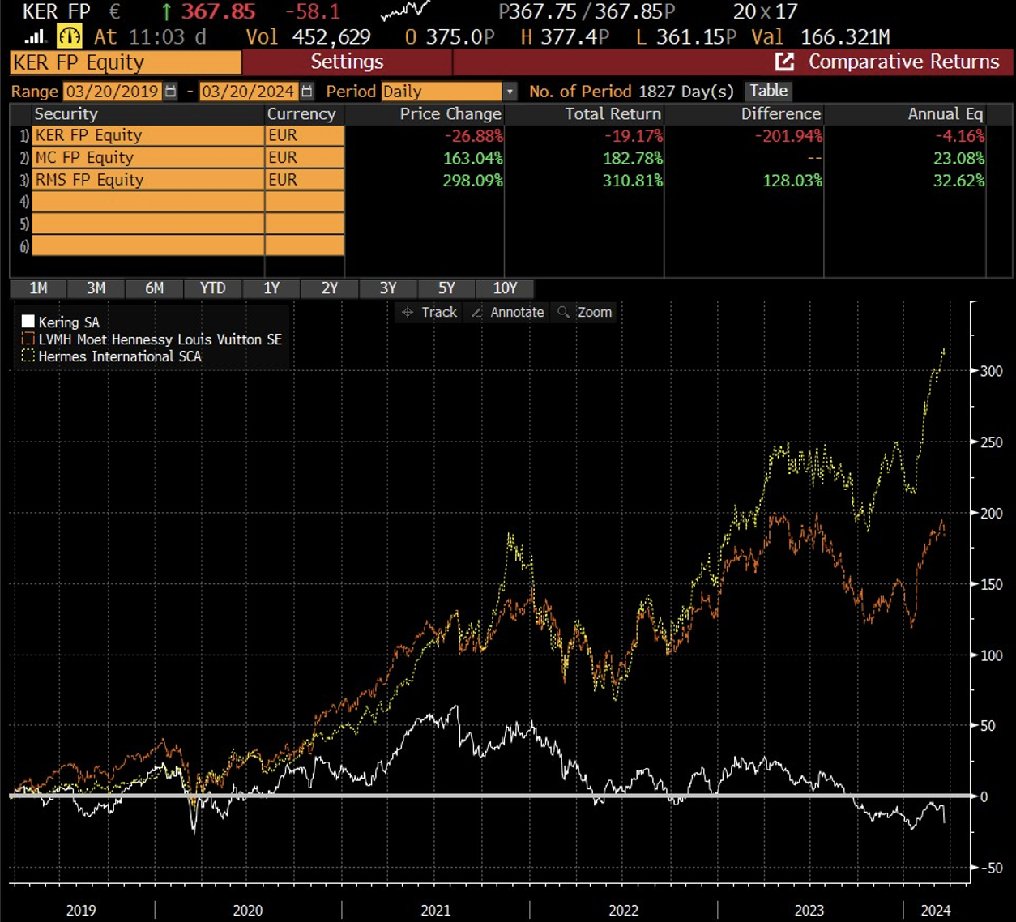This screenshot has height=922, width=1016.
Task: Click the 182.78% total return value
Action: pyautogui.click(x=633, y=158)
